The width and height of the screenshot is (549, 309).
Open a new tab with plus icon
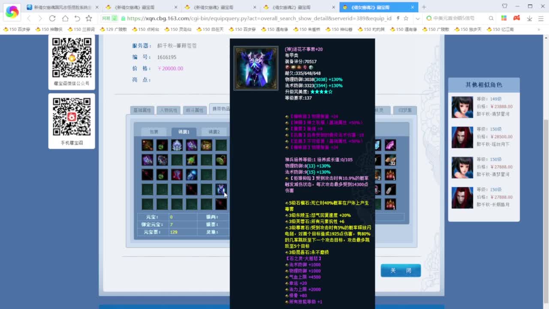(x=424, y=7)
